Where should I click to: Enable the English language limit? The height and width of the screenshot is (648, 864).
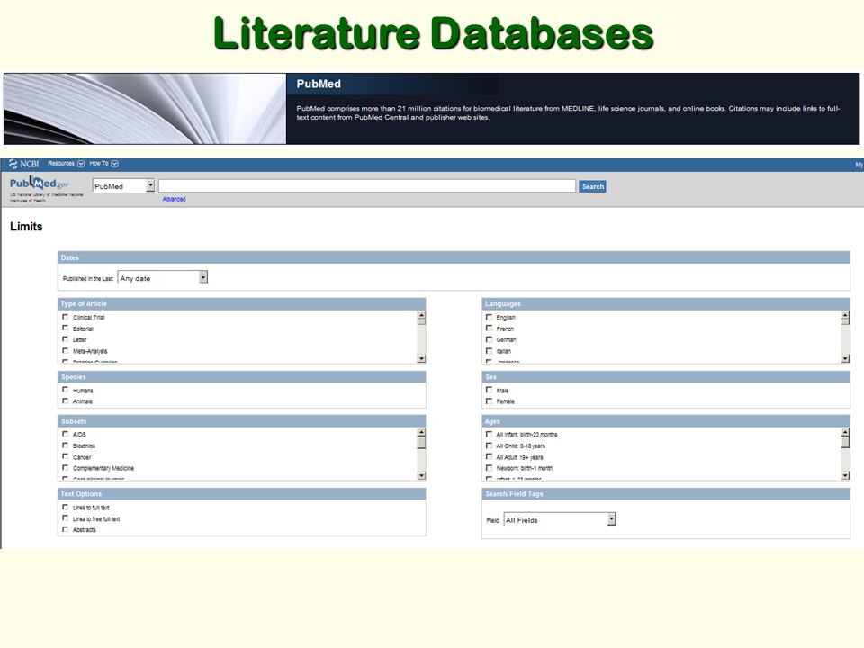489,317
